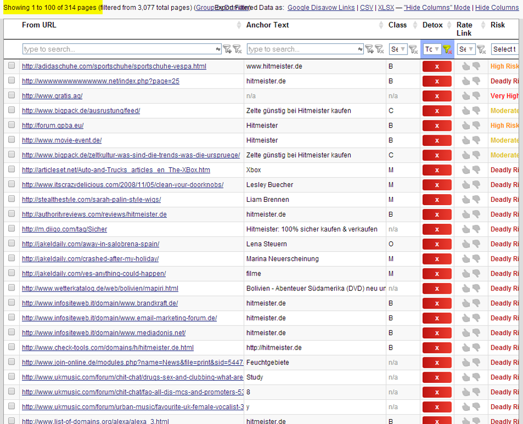Thumbs-up the check-tools.com link
The image size is (523, 424).
[x=466, y=348]
